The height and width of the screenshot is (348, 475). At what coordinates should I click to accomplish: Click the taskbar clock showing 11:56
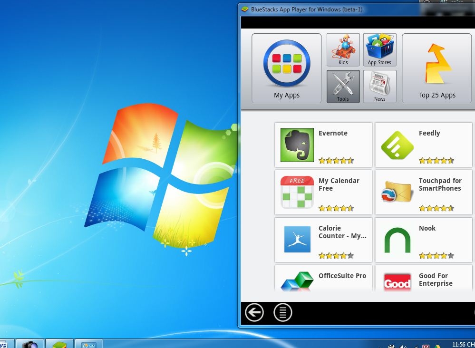tap(464, 344)
